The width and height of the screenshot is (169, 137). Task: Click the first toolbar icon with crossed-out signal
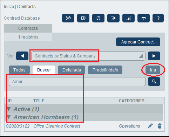pos(68,18)
